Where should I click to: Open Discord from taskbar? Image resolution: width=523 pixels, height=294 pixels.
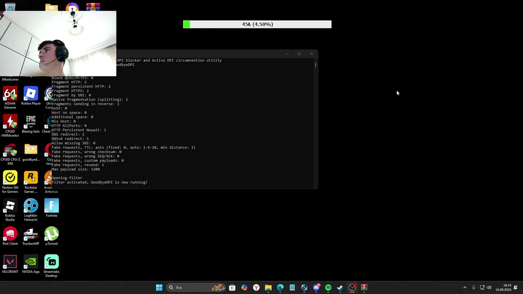pyautogui.click(x=316, y=287)
